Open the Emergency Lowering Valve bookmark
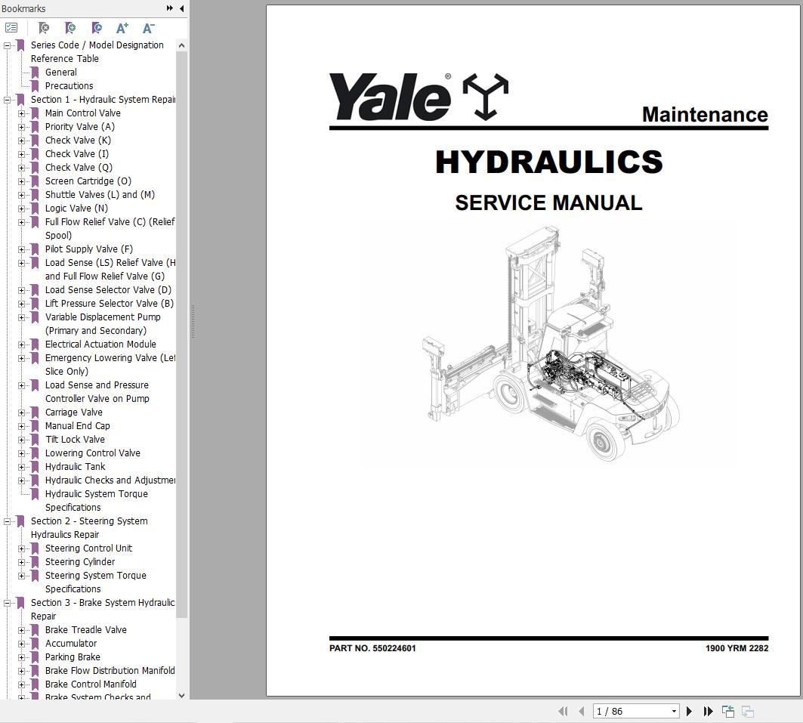 point(110,365)
